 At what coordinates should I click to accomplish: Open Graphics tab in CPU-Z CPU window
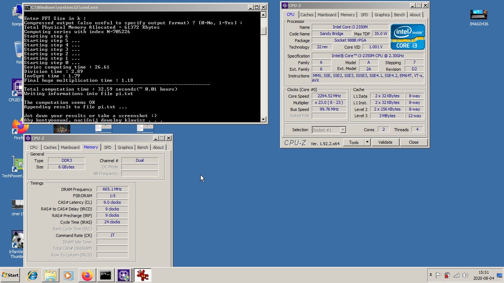tap(382, 15)
